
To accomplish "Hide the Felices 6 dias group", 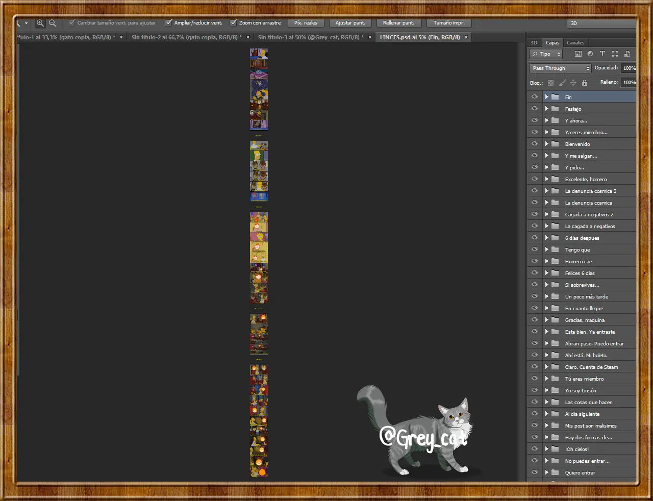I will [535, 273].
